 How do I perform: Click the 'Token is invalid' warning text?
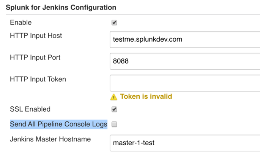[x=146, y=96]
